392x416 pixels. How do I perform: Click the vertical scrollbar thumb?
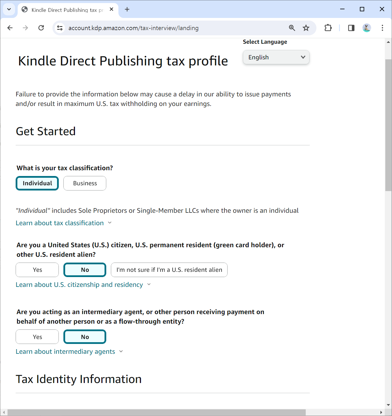coord(388,125)
